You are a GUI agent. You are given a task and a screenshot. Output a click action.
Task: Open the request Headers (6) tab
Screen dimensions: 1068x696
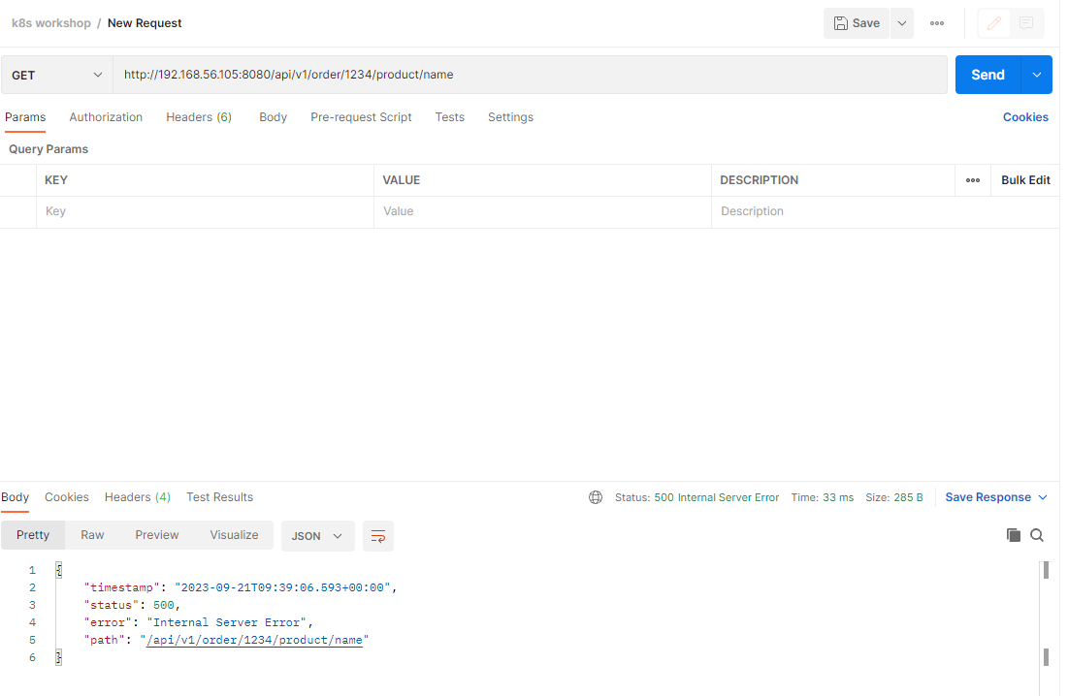click(x=199, y=117)
